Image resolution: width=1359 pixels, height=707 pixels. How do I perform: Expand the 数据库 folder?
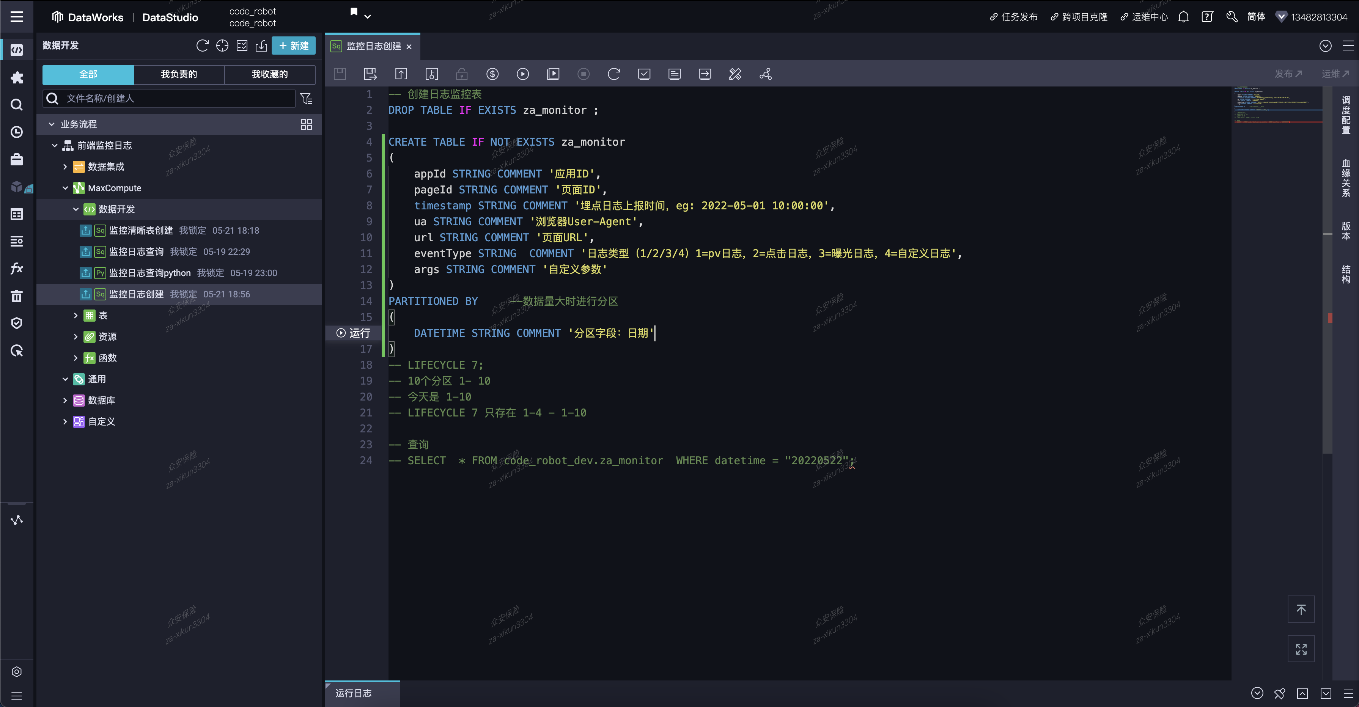tap(65, 401)
